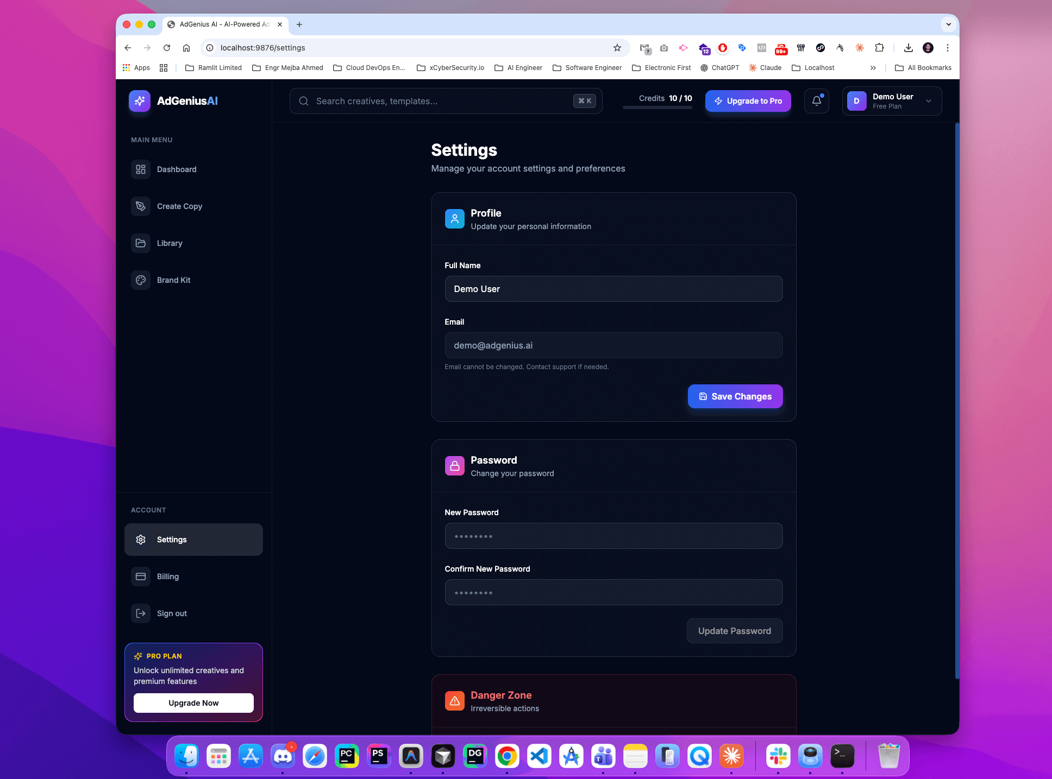The width and height of the screenshot is (1052, 779).
Task: Click the Danger Zone warning icon
Action: [455, 701]
